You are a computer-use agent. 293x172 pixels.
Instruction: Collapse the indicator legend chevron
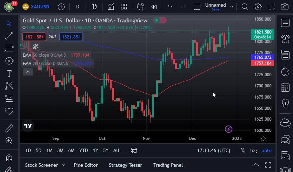click(x=28, y=72)
